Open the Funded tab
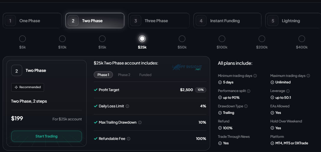 click(x=145, y=75)
